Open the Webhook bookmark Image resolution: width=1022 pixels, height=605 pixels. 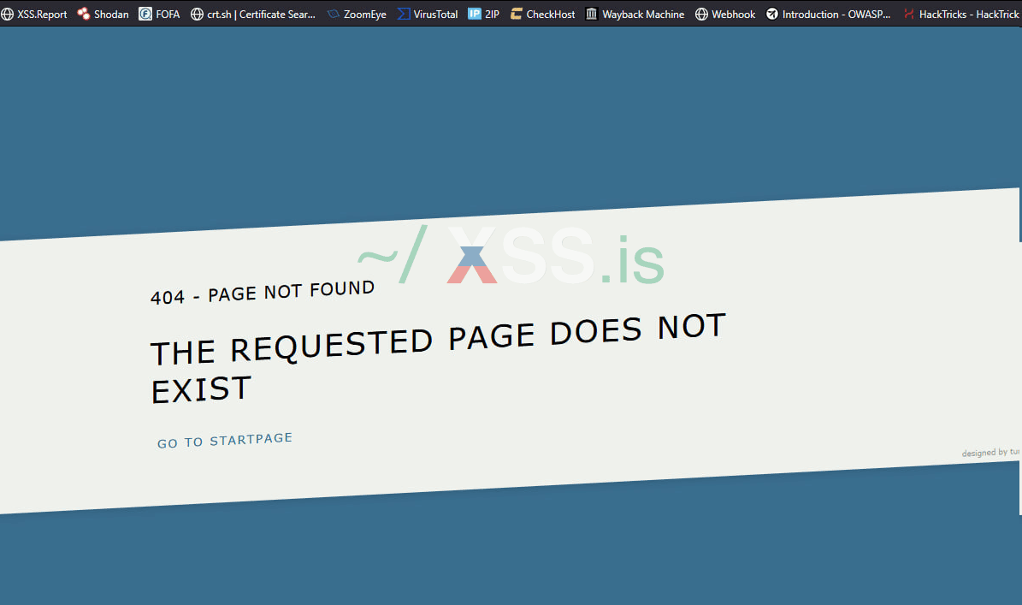point(724,14)
